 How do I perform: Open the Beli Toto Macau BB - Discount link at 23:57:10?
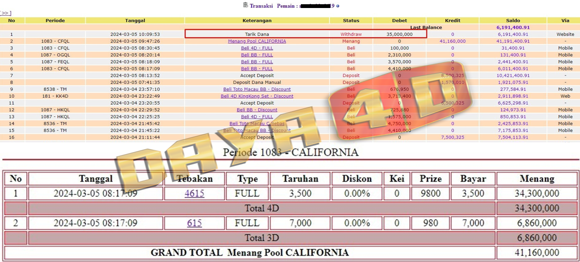(x=257, y=89)
